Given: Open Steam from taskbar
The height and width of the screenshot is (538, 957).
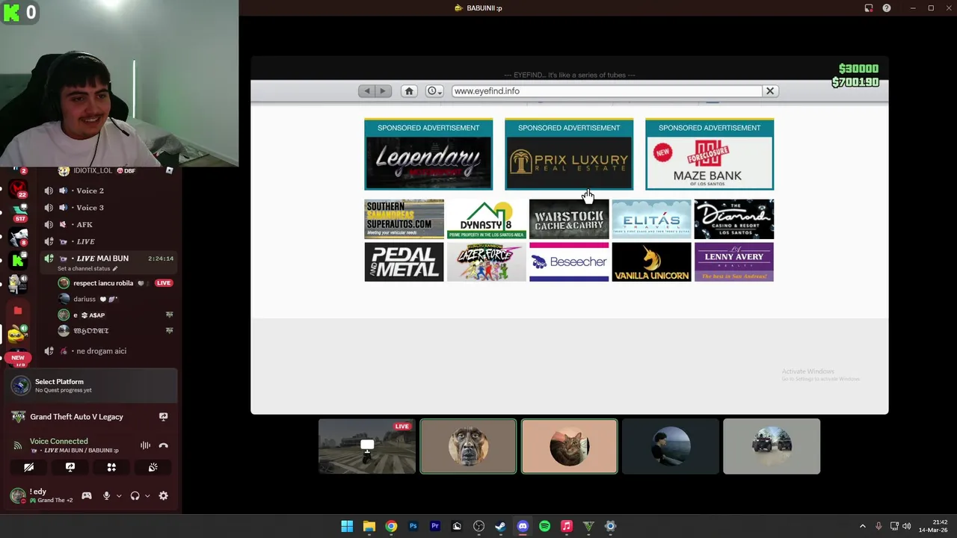Looking at the screenshot, I should (x=501, y=526).
